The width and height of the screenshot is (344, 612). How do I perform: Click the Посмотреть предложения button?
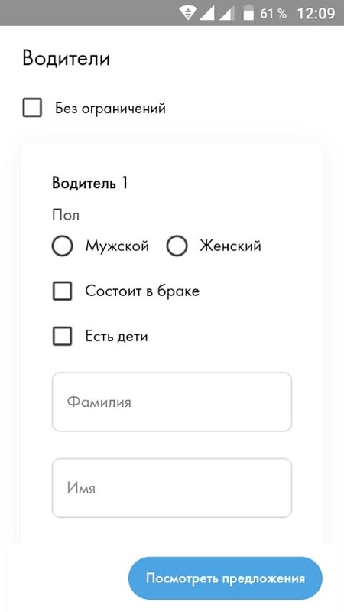tap(226, 578)
